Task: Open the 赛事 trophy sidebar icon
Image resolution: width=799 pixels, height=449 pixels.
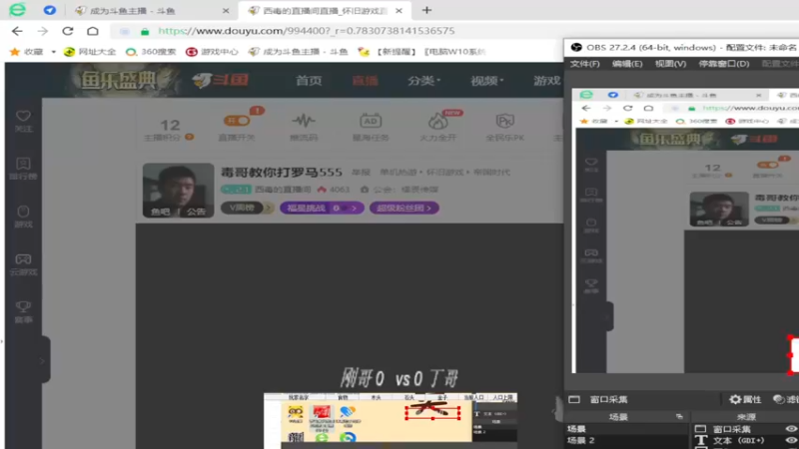Action: pos(23,306)
